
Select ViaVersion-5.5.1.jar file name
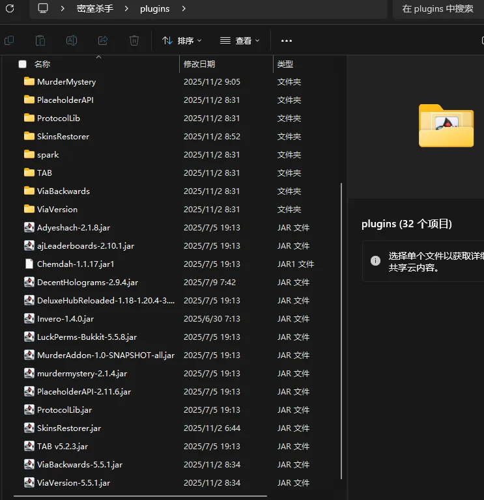click(x=74, y=482)
